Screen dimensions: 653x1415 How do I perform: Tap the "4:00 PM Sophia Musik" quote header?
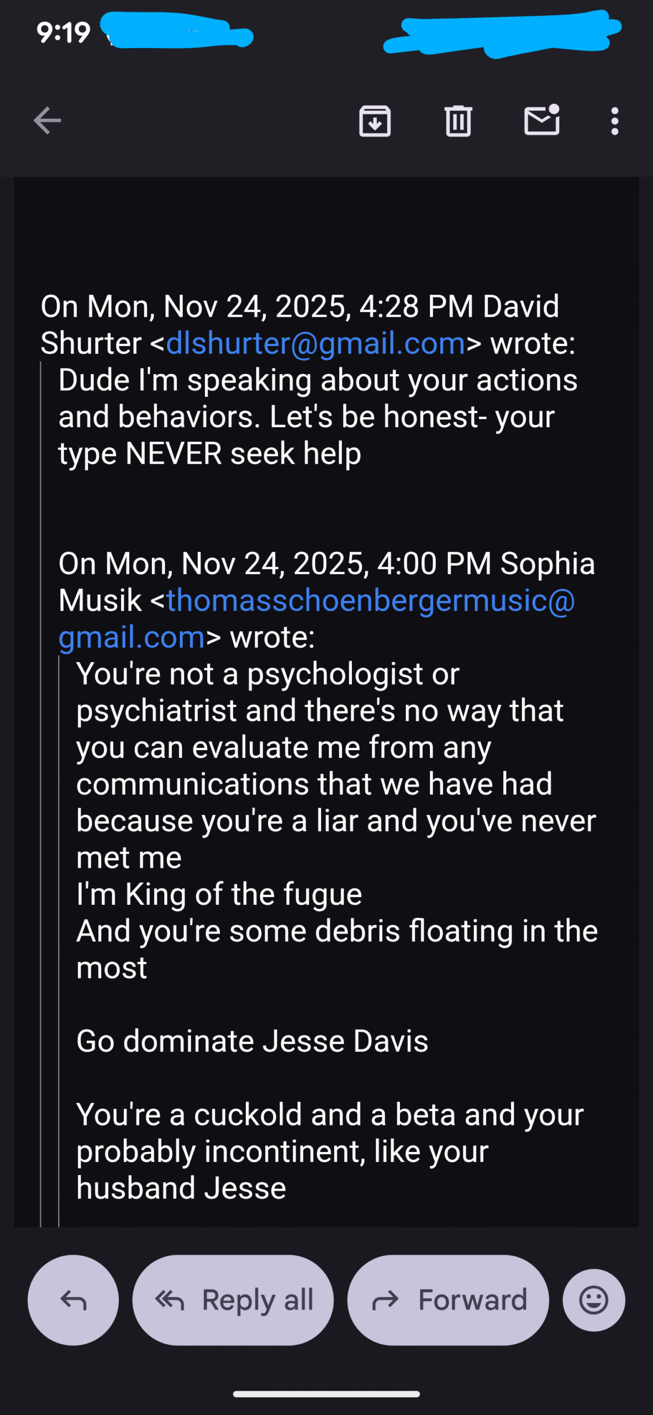[x=326, y=564]
